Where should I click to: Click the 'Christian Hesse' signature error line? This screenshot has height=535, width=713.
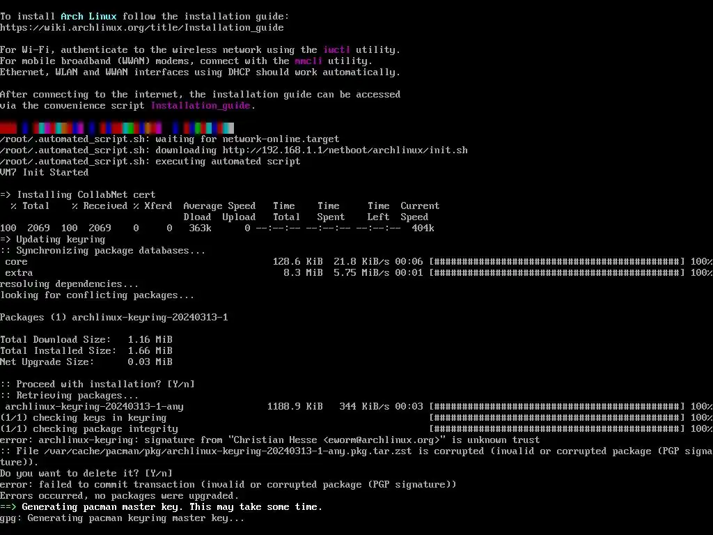(270, 440)
